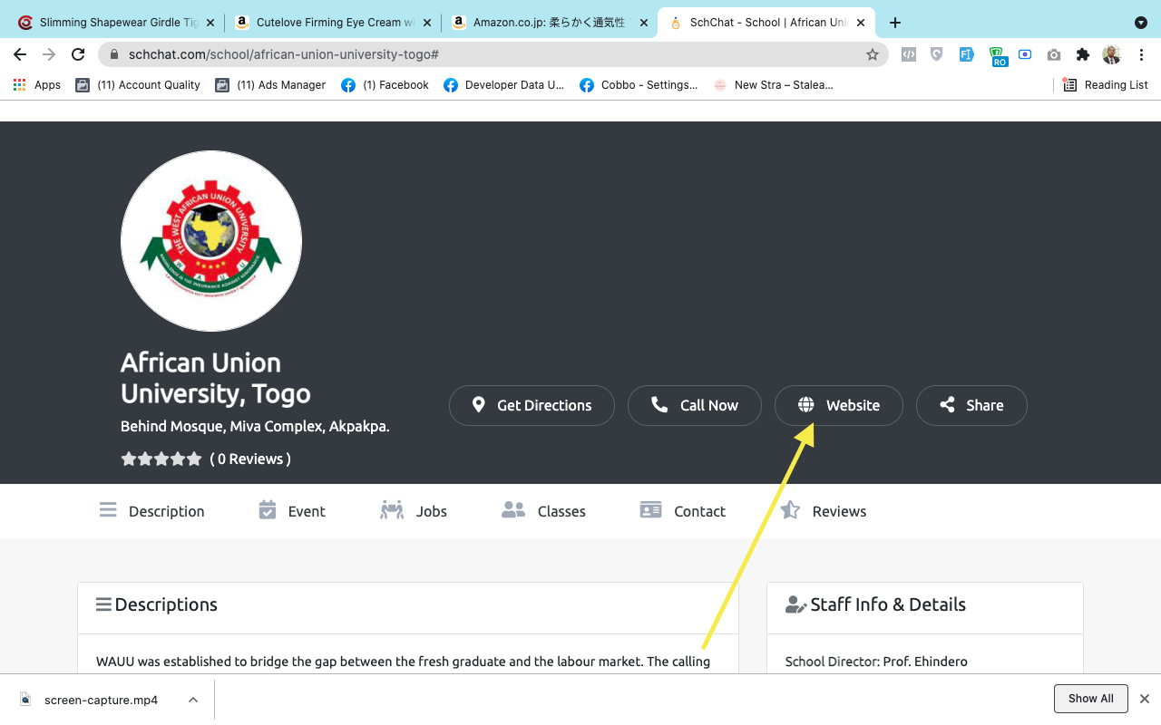Click the African Union University logo
The image size is (1161, 725).
pos(211,241)
